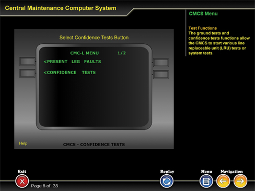The width and height of the screenshot is (255, 191).
Task: Click the blue Replay icon
Action: click(167, 181)
